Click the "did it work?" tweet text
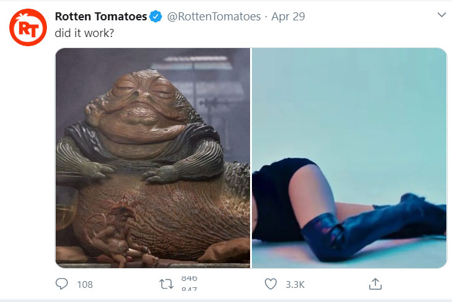 tap(84, 33)
